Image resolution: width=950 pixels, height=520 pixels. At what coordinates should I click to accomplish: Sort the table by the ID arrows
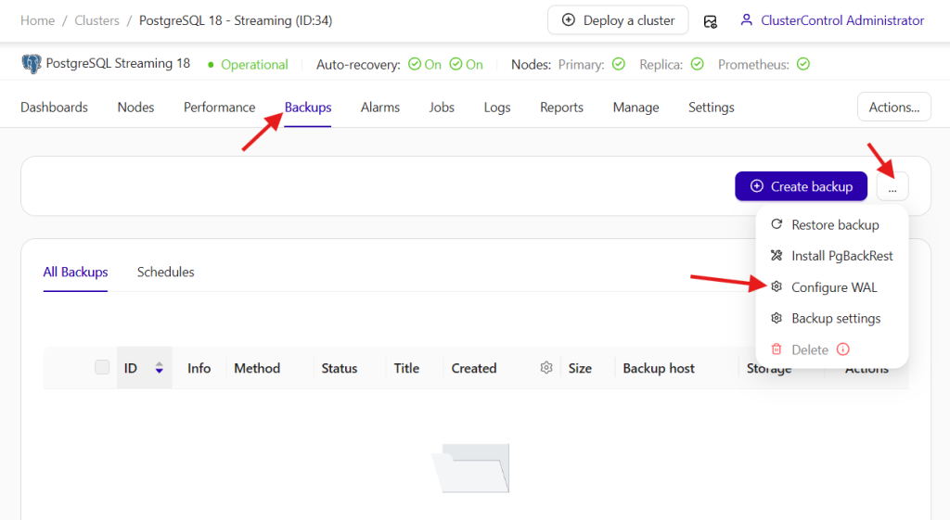159,367
